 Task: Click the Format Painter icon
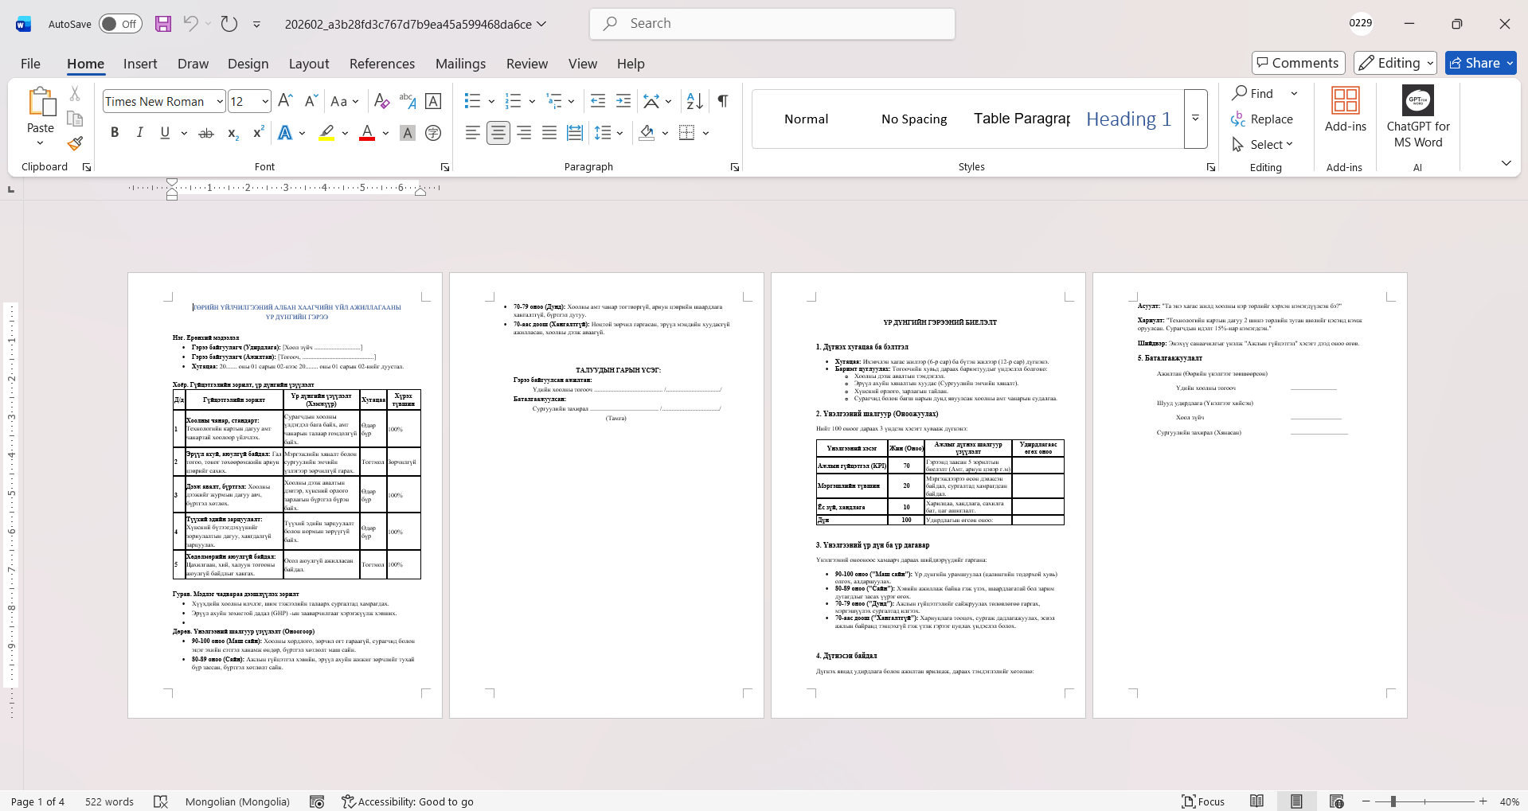pyautogui.click(x=75, y=144)
